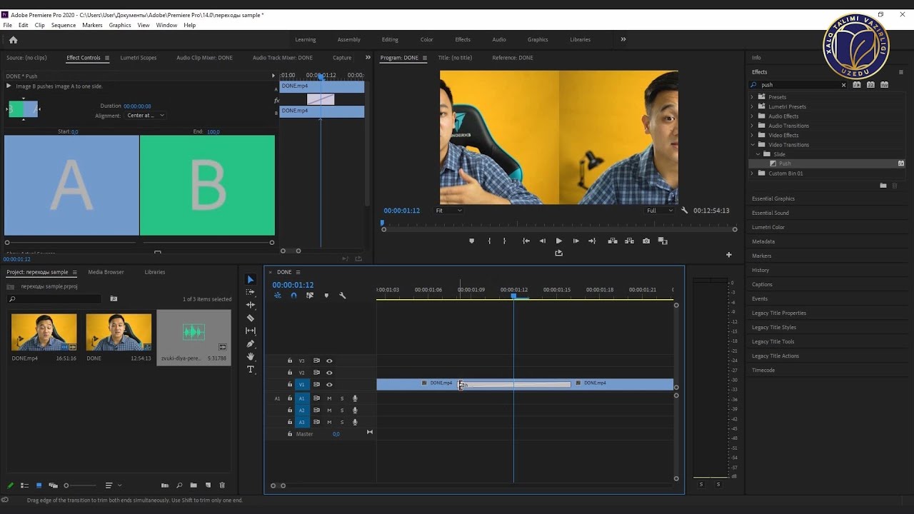Mute audio track A1
Image resolution: width=914 pixels, height=514 pixels.
pos(329,398)
